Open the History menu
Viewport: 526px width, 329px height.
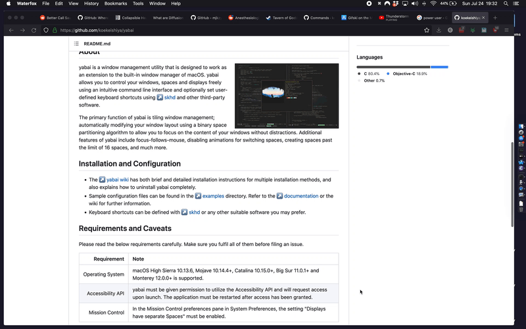pyautogui.click(x=91, y=3)
